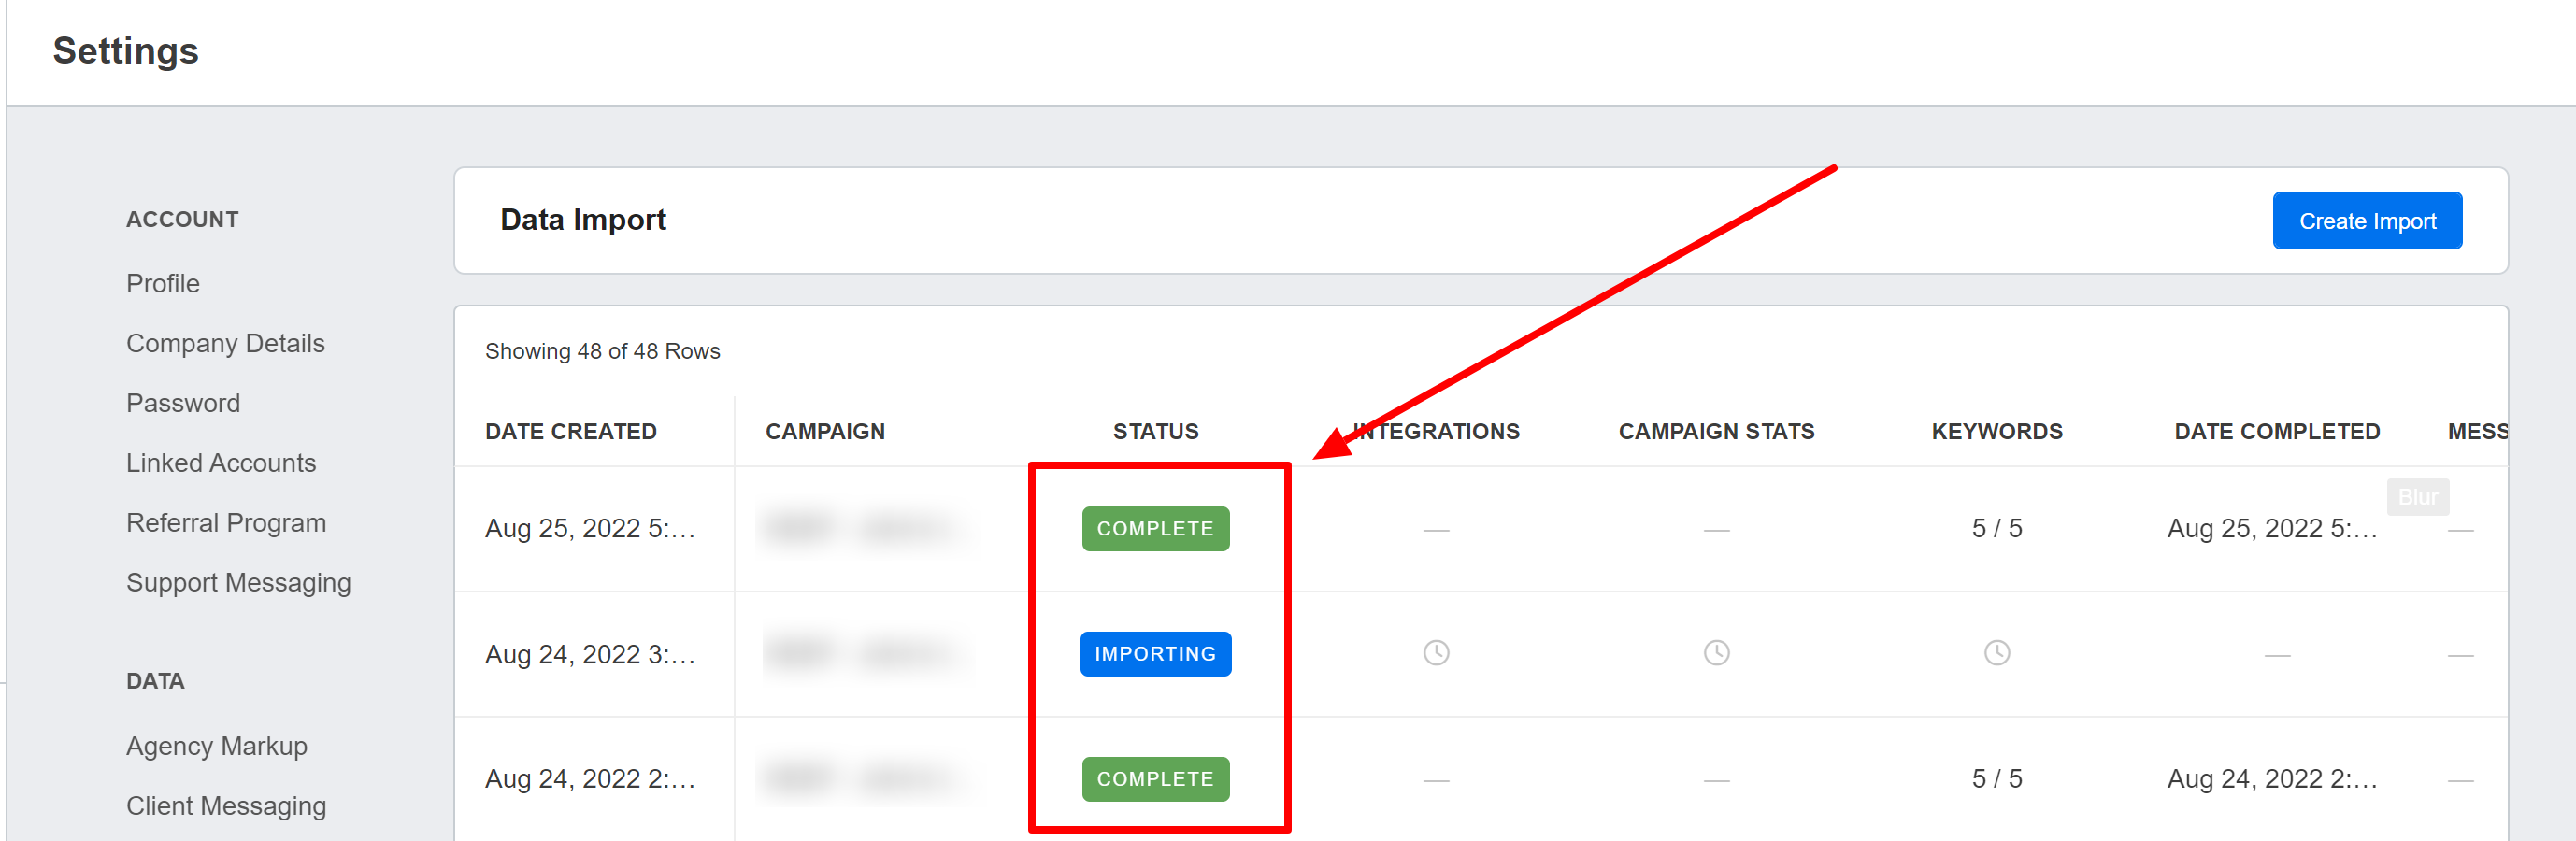2576x841 pixels.
Task: Sort the table by STATUS column
Action: 1155,431
